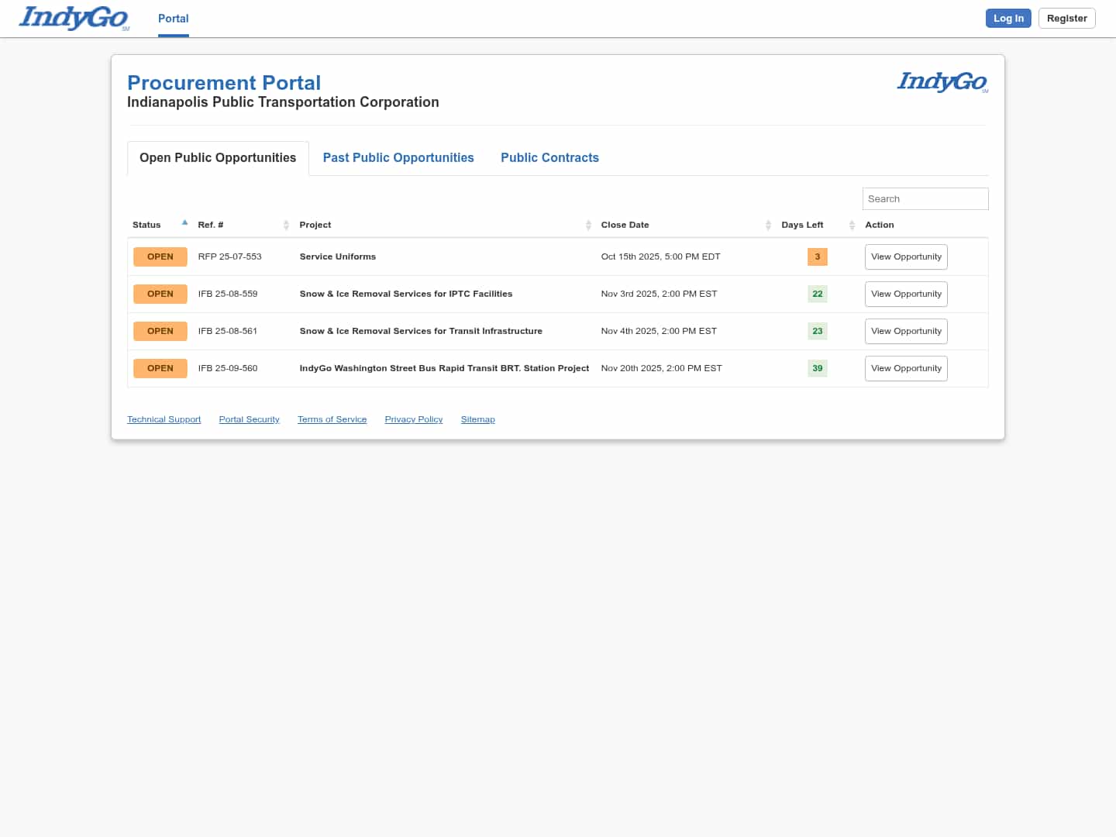This screenshot has height=837, width=1116.
Task: Sort table by Ref. # column
Action: click(x=286, y=225)
